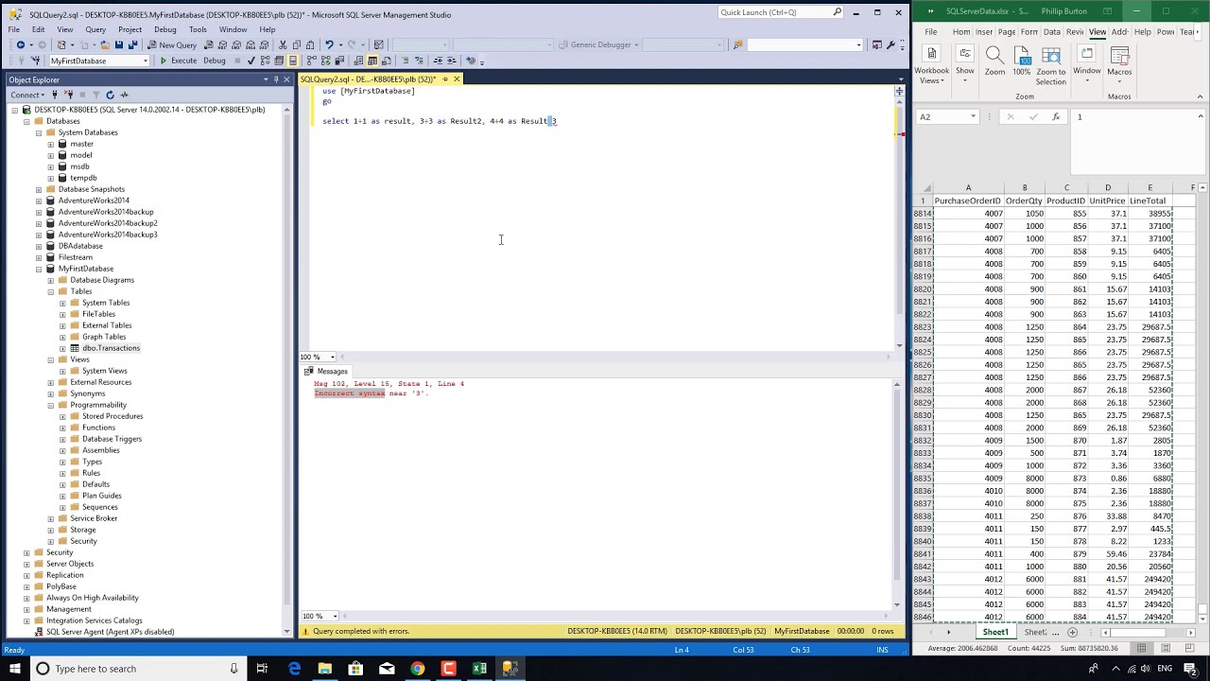
Task: Click the Parse checkmark icon
Action: pyautogui.click(x=251, y=61)
